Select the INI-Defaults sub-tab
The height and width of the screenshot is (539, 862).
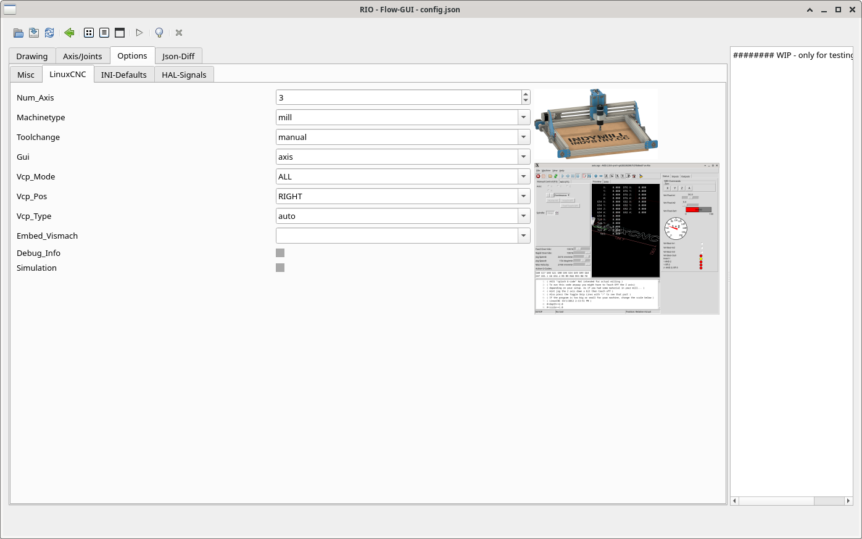click(123, 75)
